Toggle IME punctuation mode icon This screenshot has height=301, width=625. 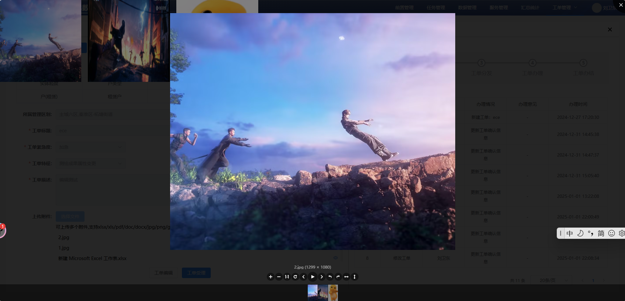pos(591,233)
